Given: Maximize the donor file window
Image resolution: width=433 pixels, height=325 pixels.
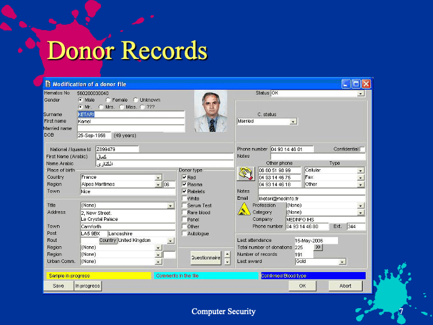Looking at the screenshot, I should tap(356, 84).
